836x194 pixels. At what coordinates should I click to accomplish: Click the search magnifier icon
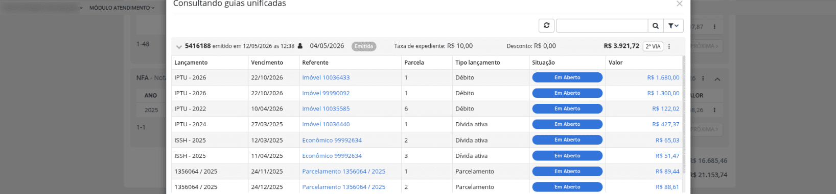point(656,25)
